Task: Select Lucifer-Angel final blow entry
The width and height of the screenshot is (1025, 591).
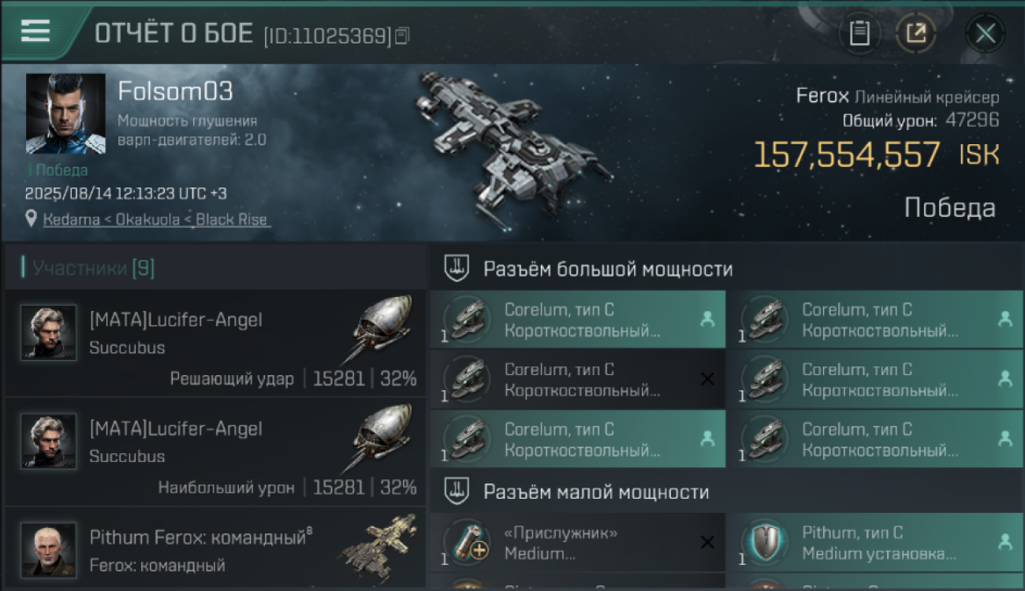Action: click(215, 343)
